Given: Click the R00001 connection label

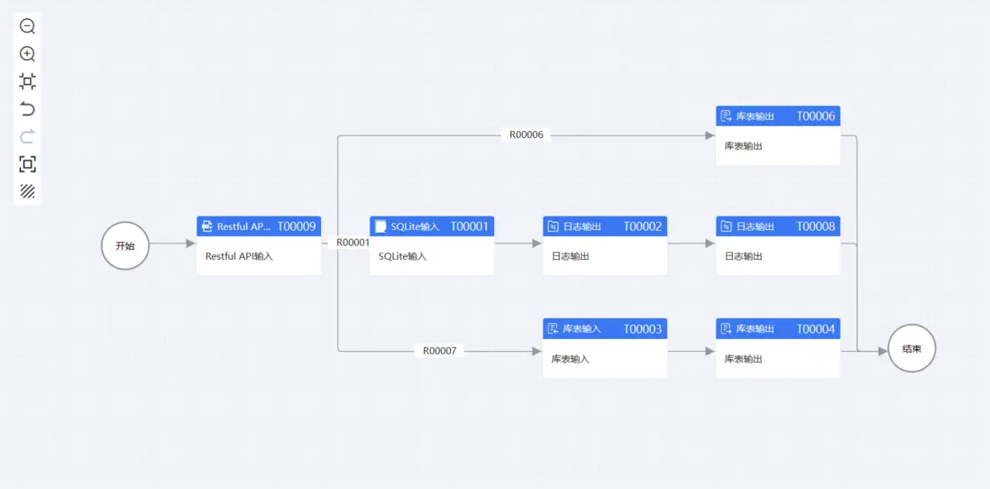Looking at the screenshot, I should pyautogui.click(x=353, y=243).
